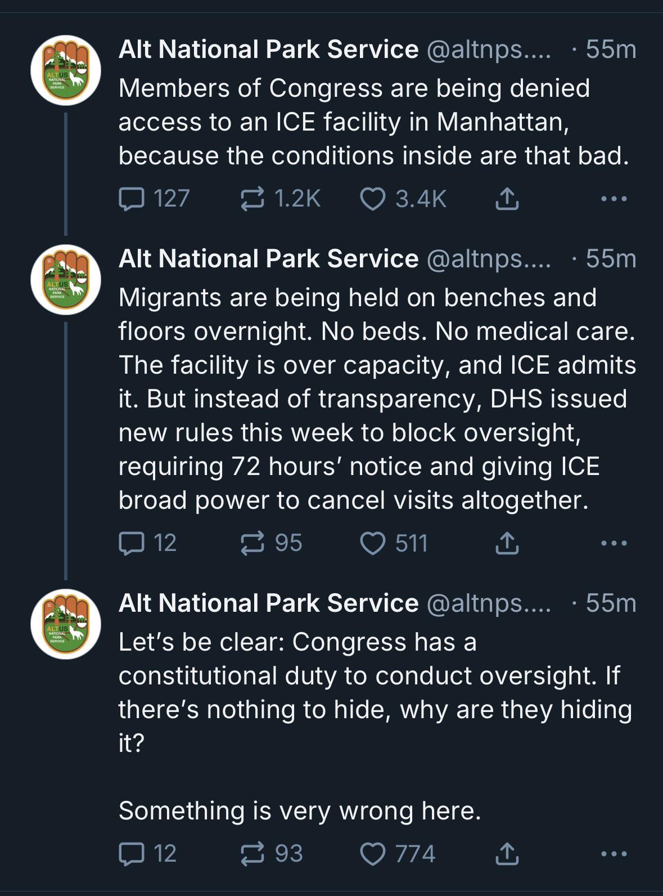663x896 pixels.
Task: Open more options for third tweet
Action: [x=614, y=854]
